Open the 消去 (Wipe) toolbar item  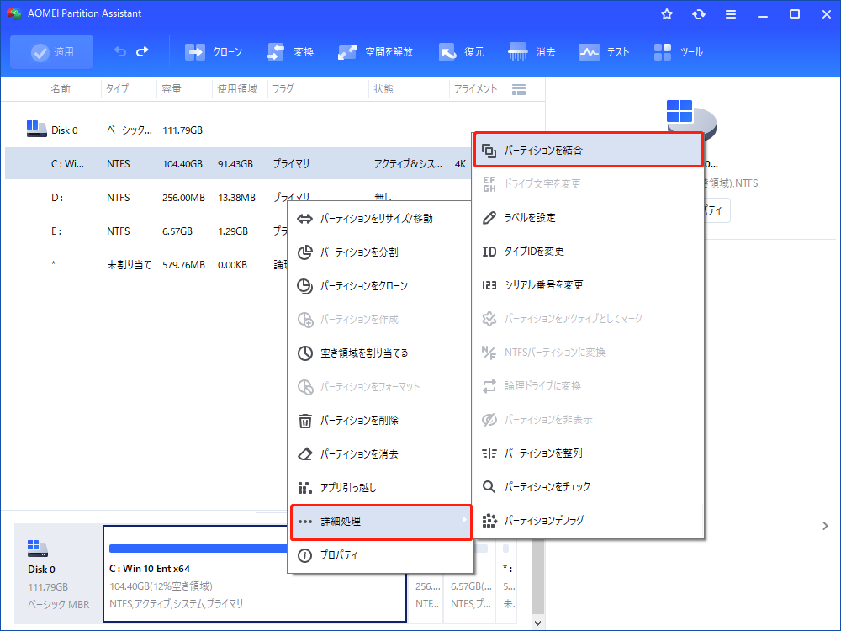pos(532,52)
